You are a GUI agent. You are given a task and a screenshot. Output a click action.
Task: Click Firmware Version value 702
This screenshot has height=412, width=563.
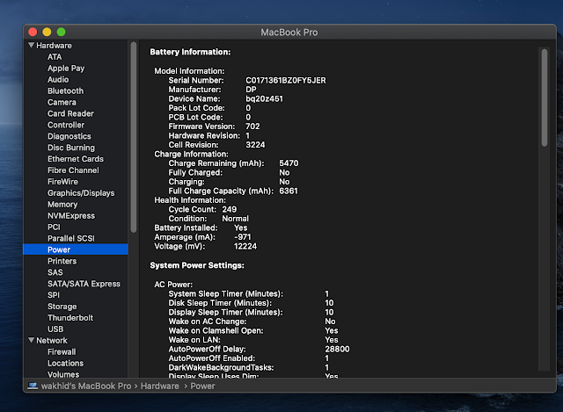pos(252,126)
